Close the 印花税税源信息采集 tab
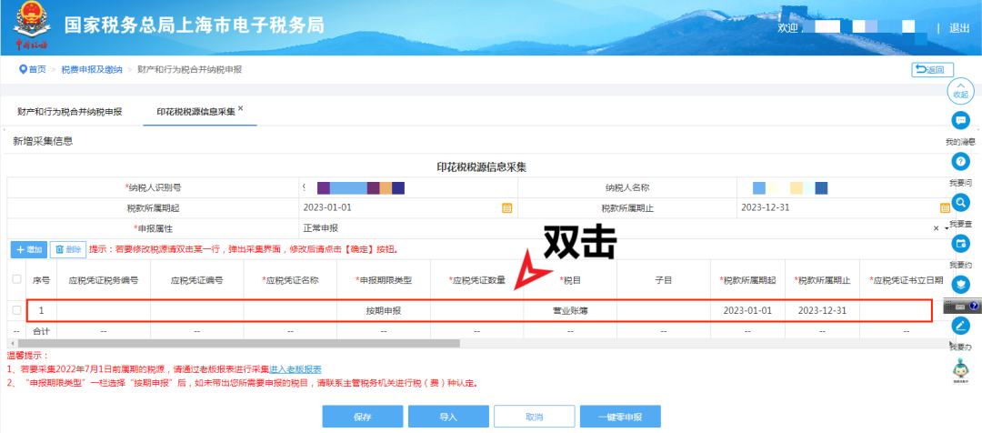The height and width of the screenshot is (433, 982). 241,108
